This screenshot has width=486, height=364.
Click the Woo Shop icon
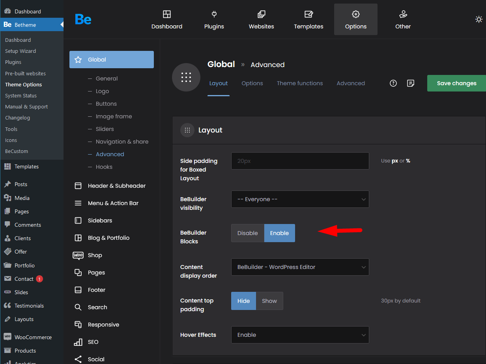pos(78,255)
